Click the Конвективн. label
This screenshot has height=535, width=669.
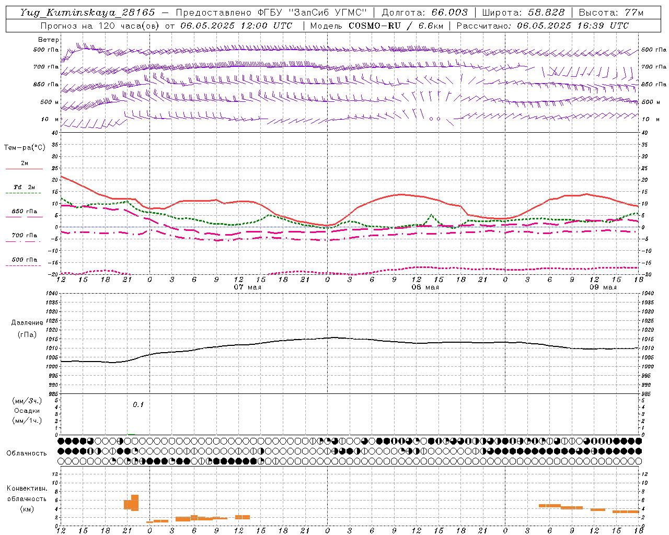[x=27, y=489]
